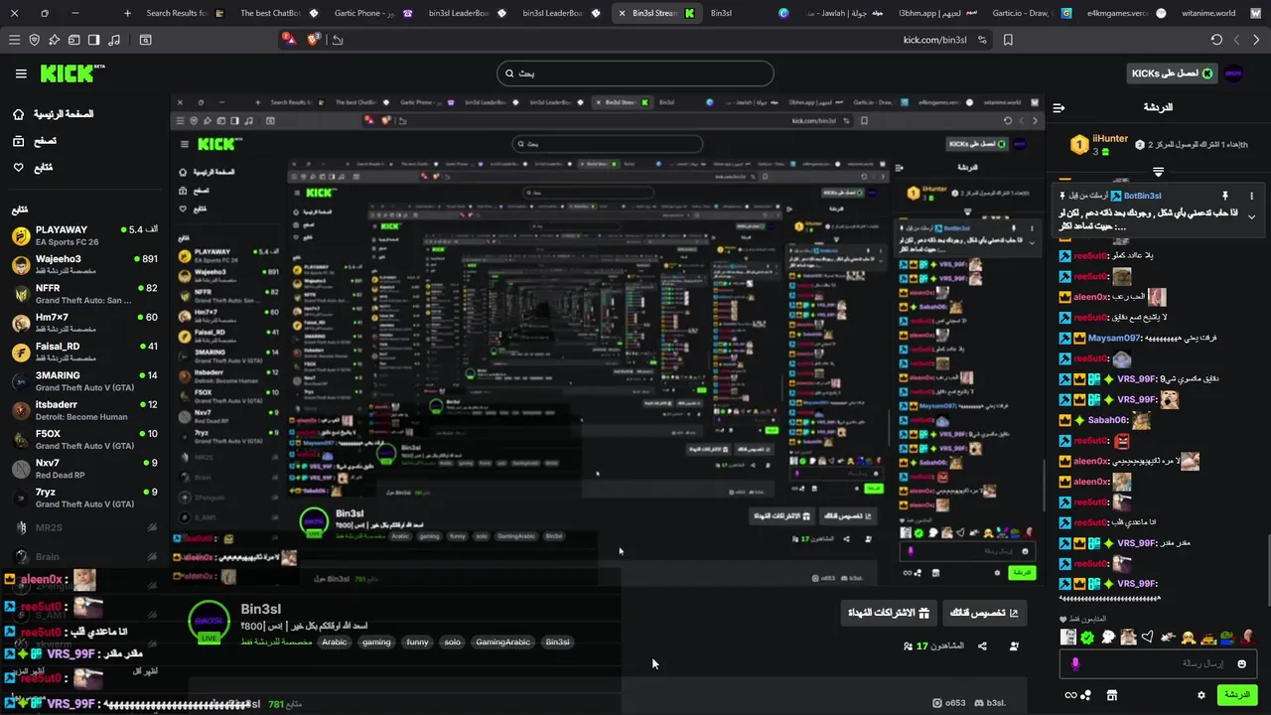This screenshot has height=715, width=1271.
Task: Click the chat message input field
Action: pyautogui.click(x=1158, y=663)
